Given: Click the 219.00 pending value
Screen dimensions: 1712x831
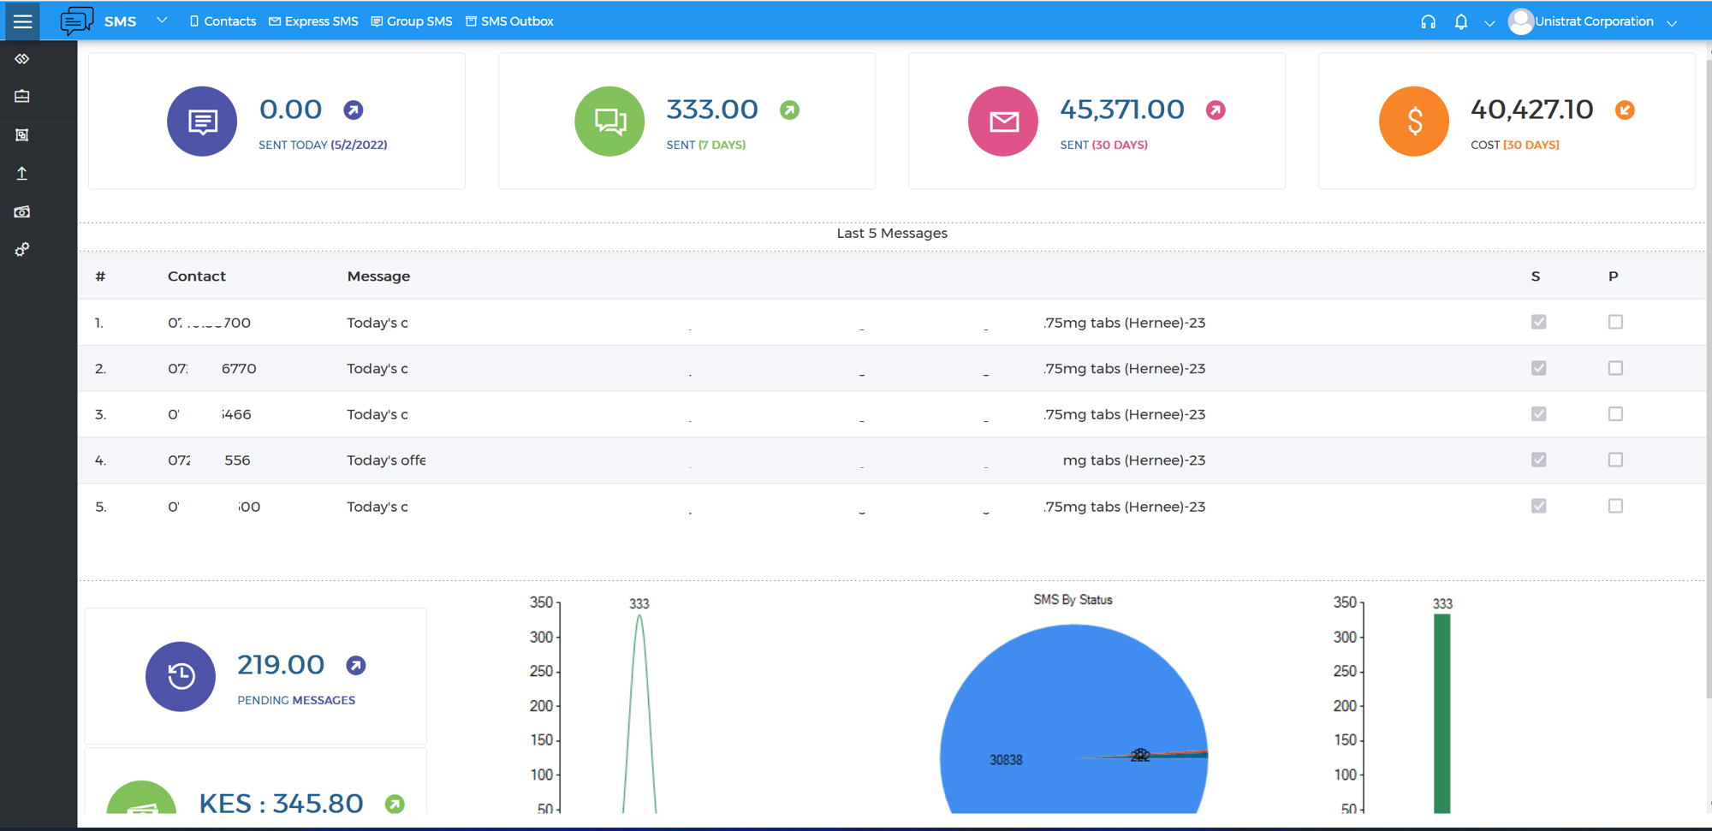Looking at the screenshot, I should pos(281,665).
